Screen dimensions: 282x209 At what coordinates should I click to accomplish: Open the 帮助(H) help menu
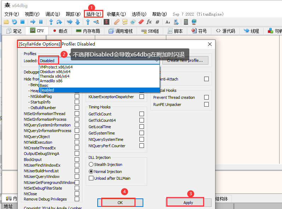pos(159,14)
